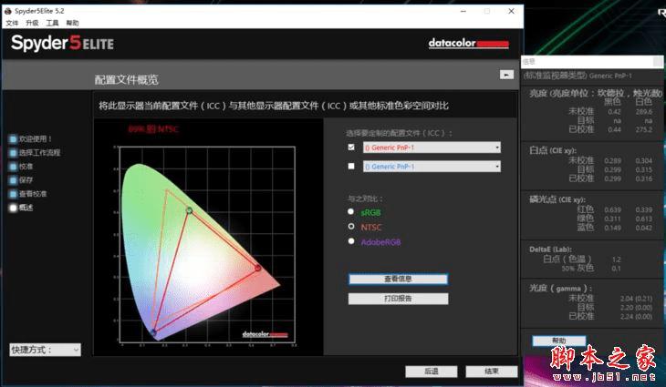The height and width of the screenshot is (387, 666).
Task: Select the 概述 step indicator
Action: (13, 208)
